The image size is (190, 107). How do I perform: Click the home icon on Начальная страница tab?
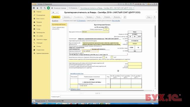click(52, 8)
